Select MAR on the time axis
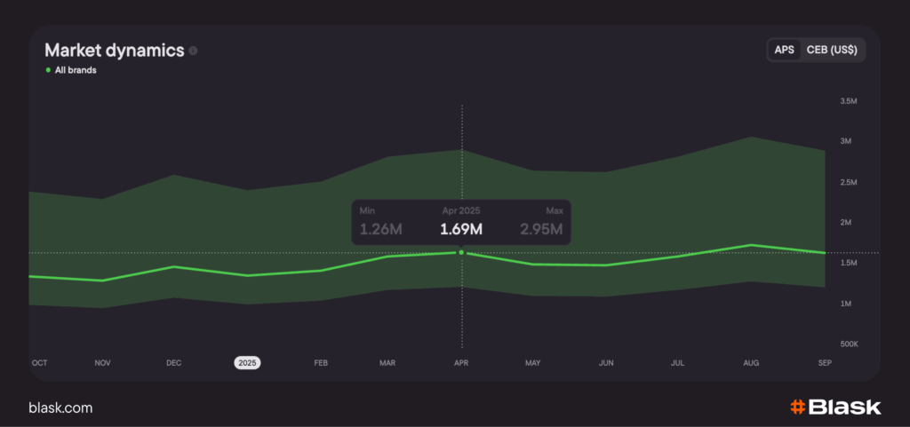The image size is (910, 427). click(387, 363)
